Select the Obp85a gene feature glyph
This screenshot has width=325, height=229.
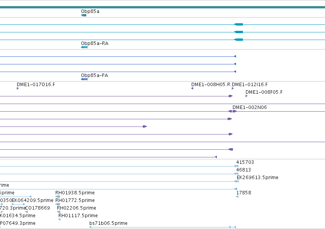tap(84, 15)
